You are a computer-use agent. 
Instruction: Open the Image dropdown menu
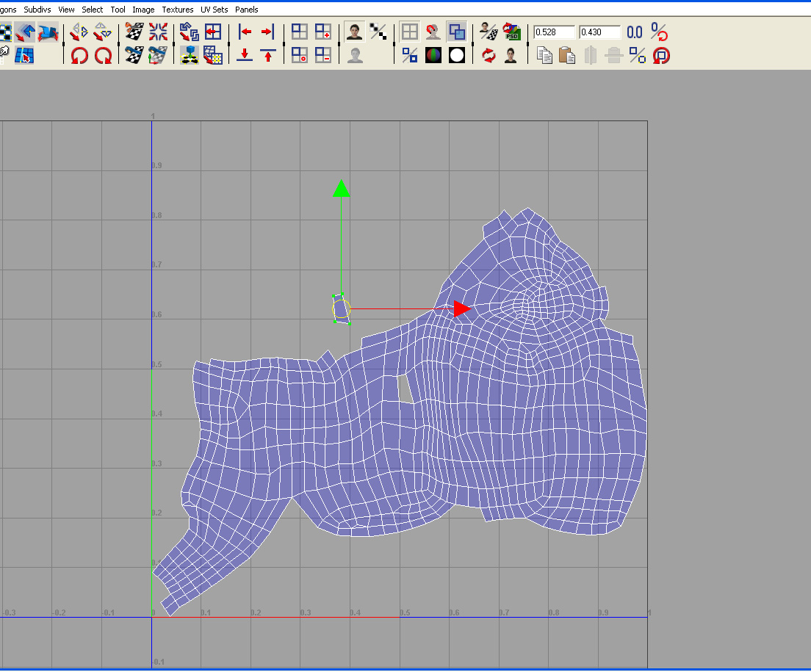[x=143, y=10]
